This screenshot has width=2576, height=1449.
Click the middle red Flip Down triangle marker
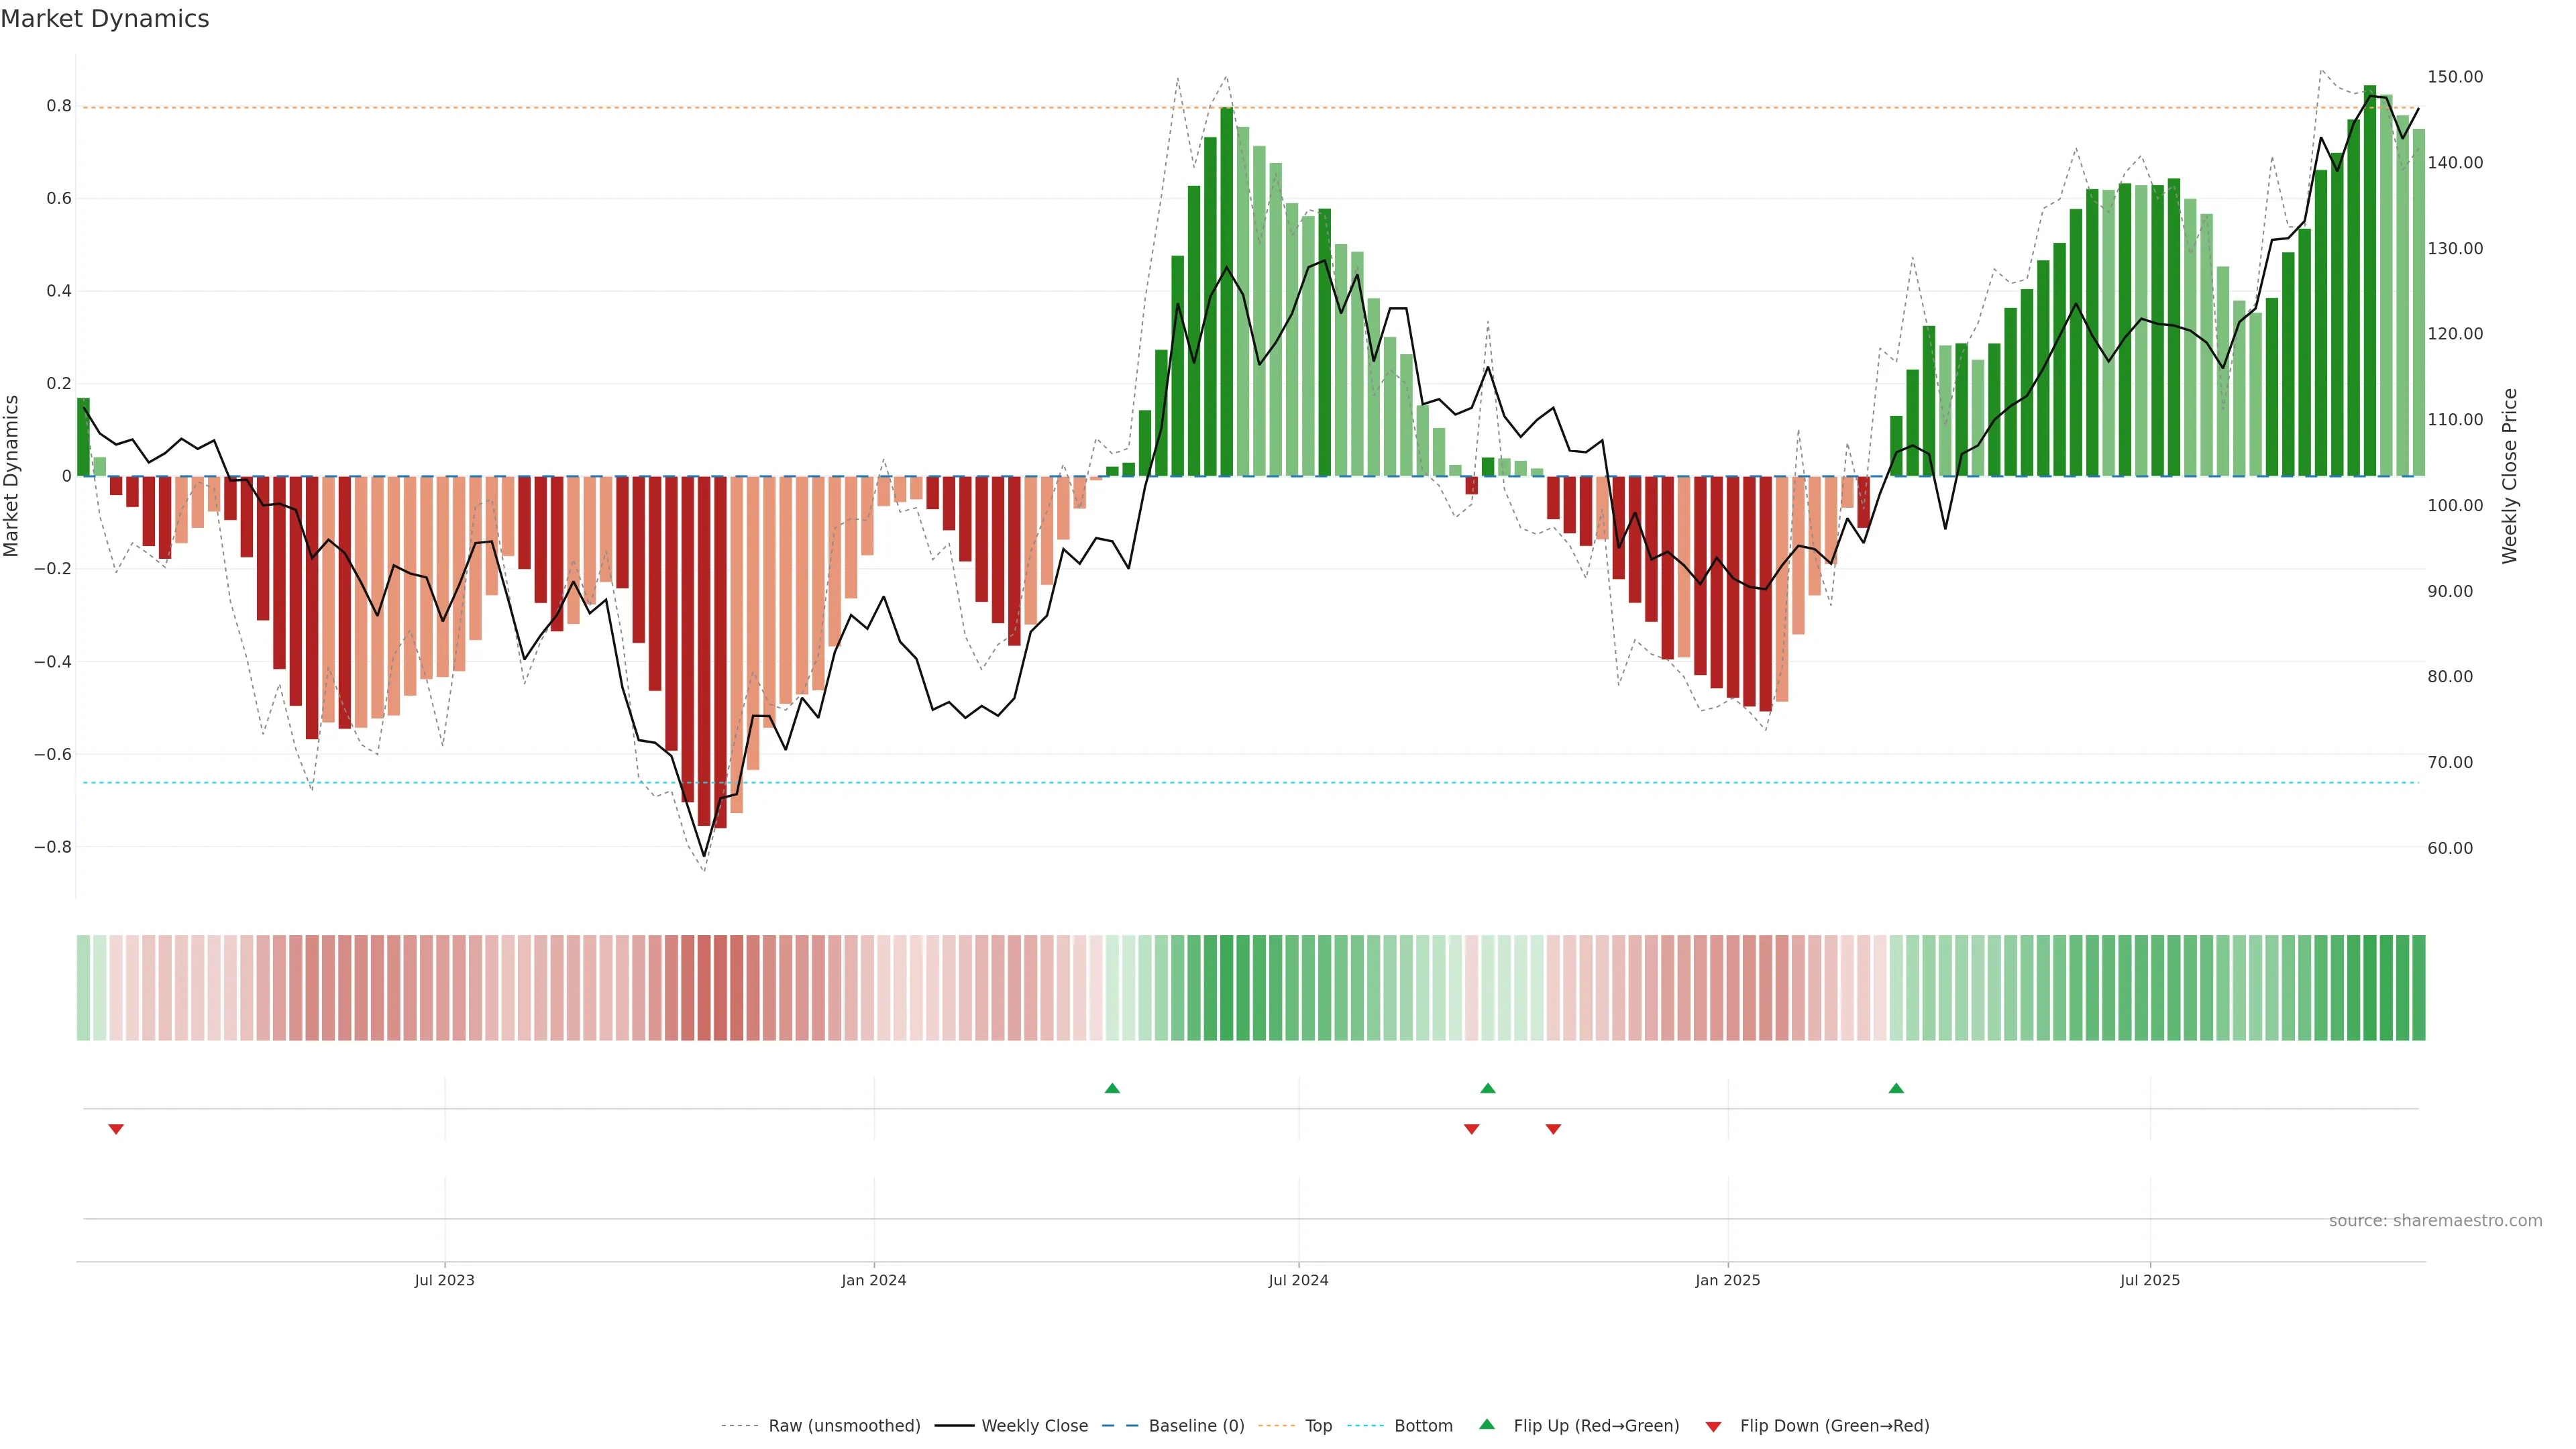tap(1471, 1129)
